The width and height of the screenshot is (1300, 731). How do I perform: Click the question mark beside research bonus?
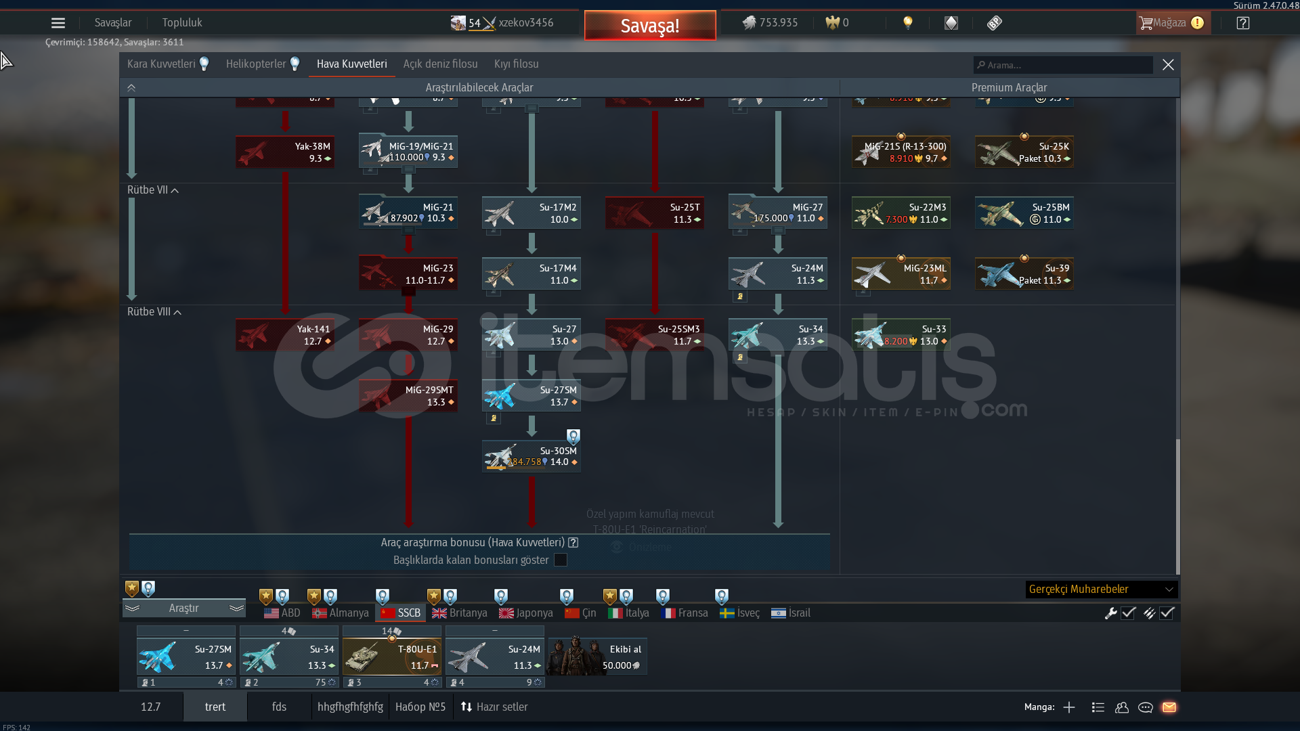click(x=573, y=543)
